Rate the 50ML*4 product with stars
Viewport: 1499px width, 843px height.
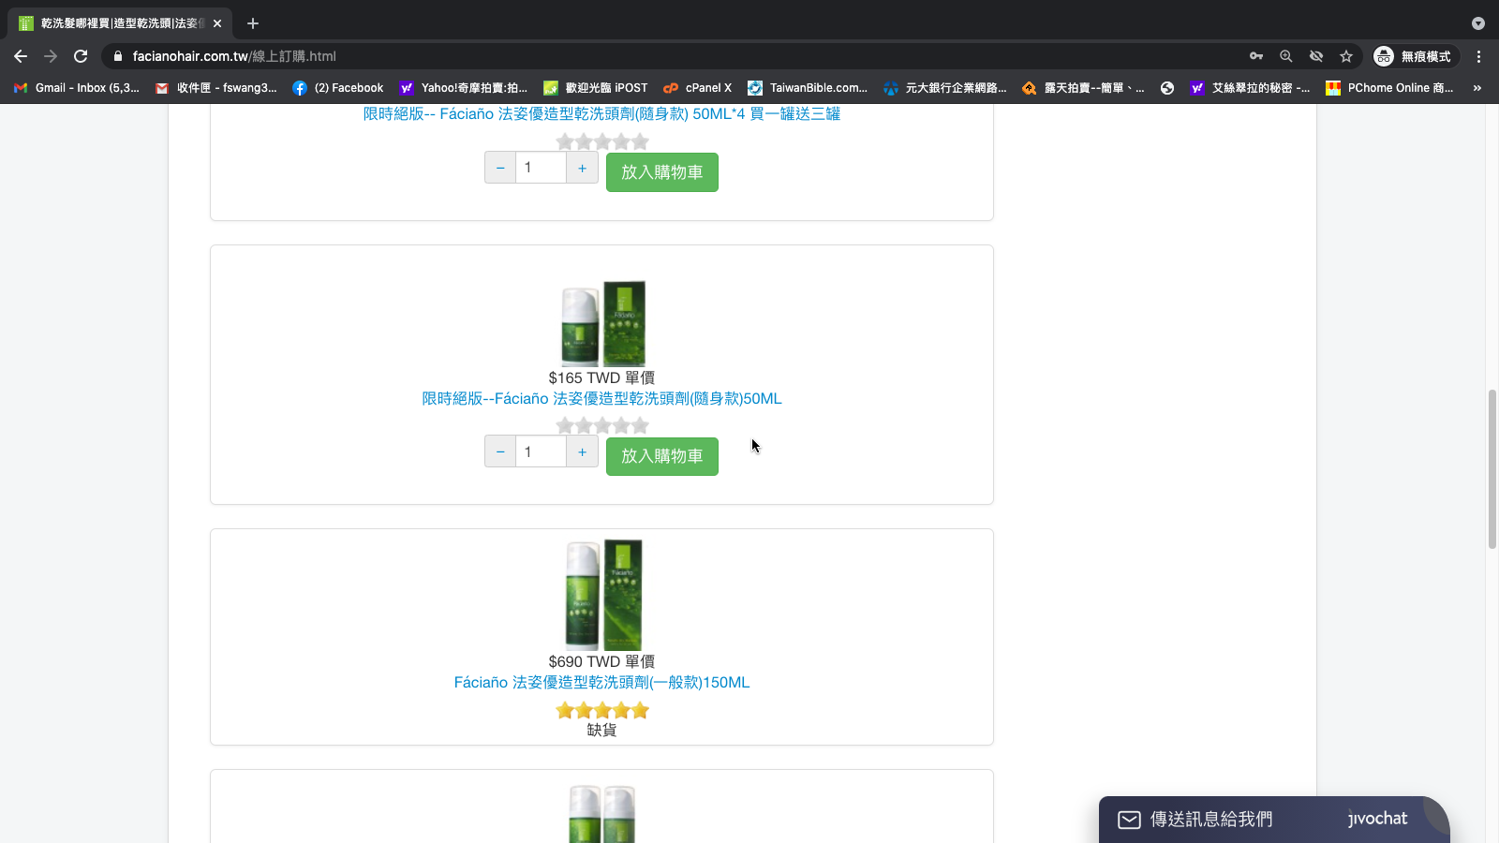pos(602,141)
